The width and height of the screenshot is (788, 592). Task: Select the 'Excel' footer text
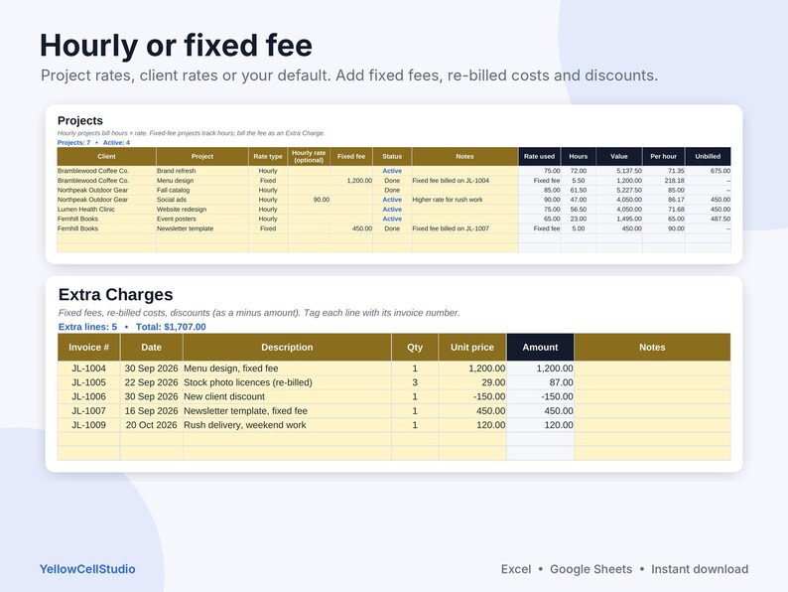pos(516,569)
